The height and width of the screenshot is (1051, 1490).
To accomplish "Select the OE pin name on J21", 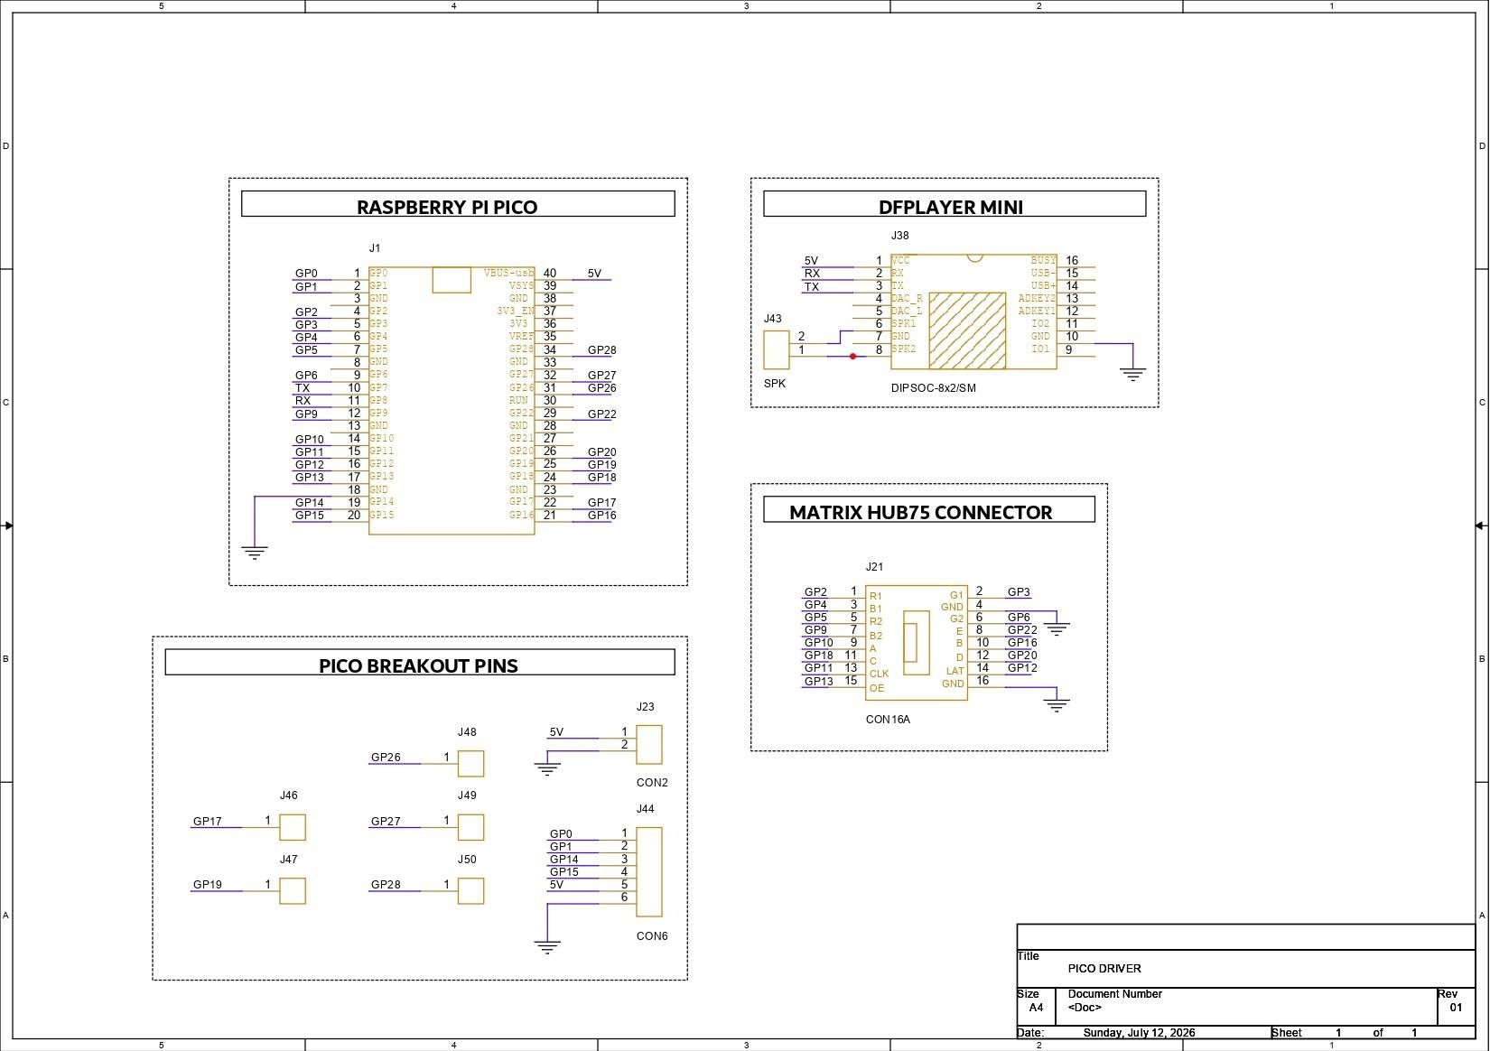I will [x=876, y=688].
